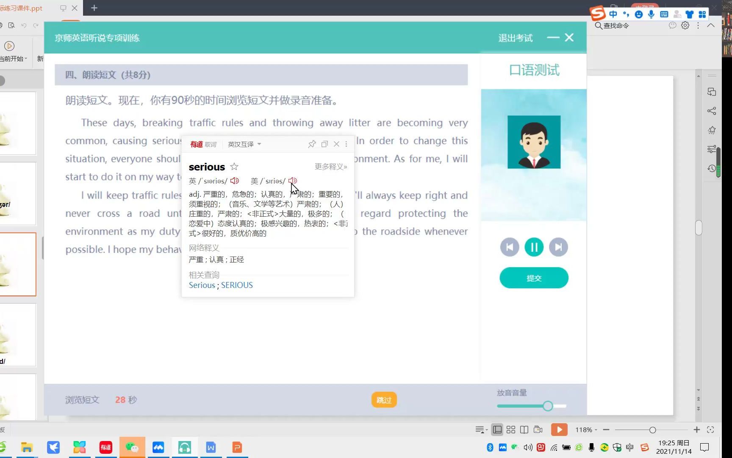Open slide replace pane icon in sidebar

pyautogui.click(x=712, y=92)
